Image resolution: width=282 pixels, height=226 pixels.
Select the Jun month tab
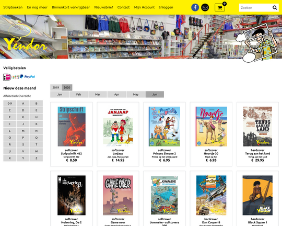tap(155, 95)
